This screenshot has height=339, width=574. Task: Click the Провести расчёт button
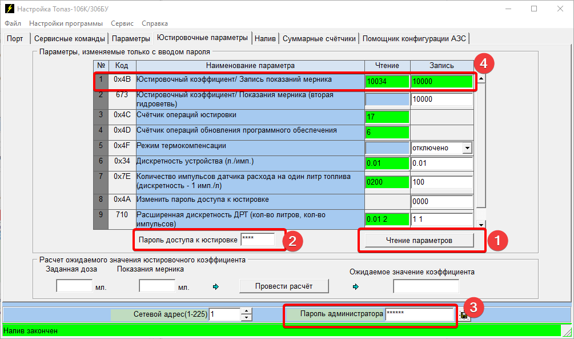coord(284,286)
